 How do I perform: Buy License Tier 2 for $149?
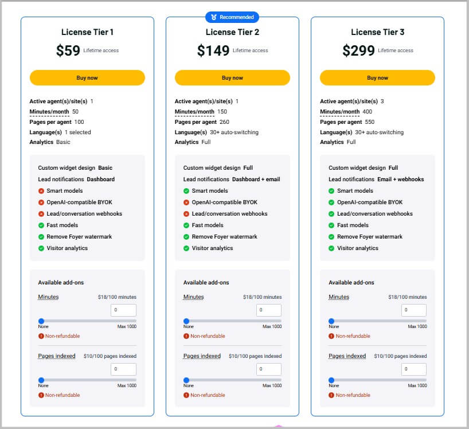coord(232,78)
